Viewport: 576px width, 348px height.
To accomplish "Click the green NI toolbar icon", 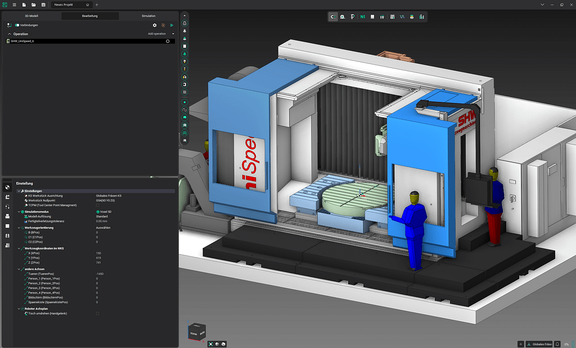I will click(x=363, y=17).
